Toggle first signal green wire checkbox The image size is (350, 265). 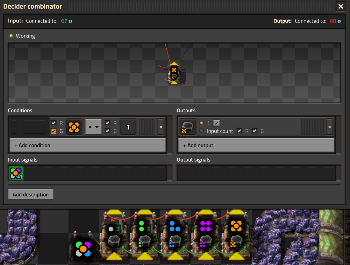(54, 131)
